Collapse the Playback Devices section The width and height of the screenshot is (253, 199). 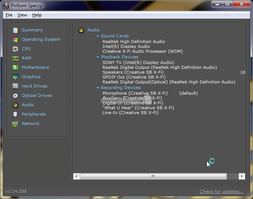pos(98,57)
